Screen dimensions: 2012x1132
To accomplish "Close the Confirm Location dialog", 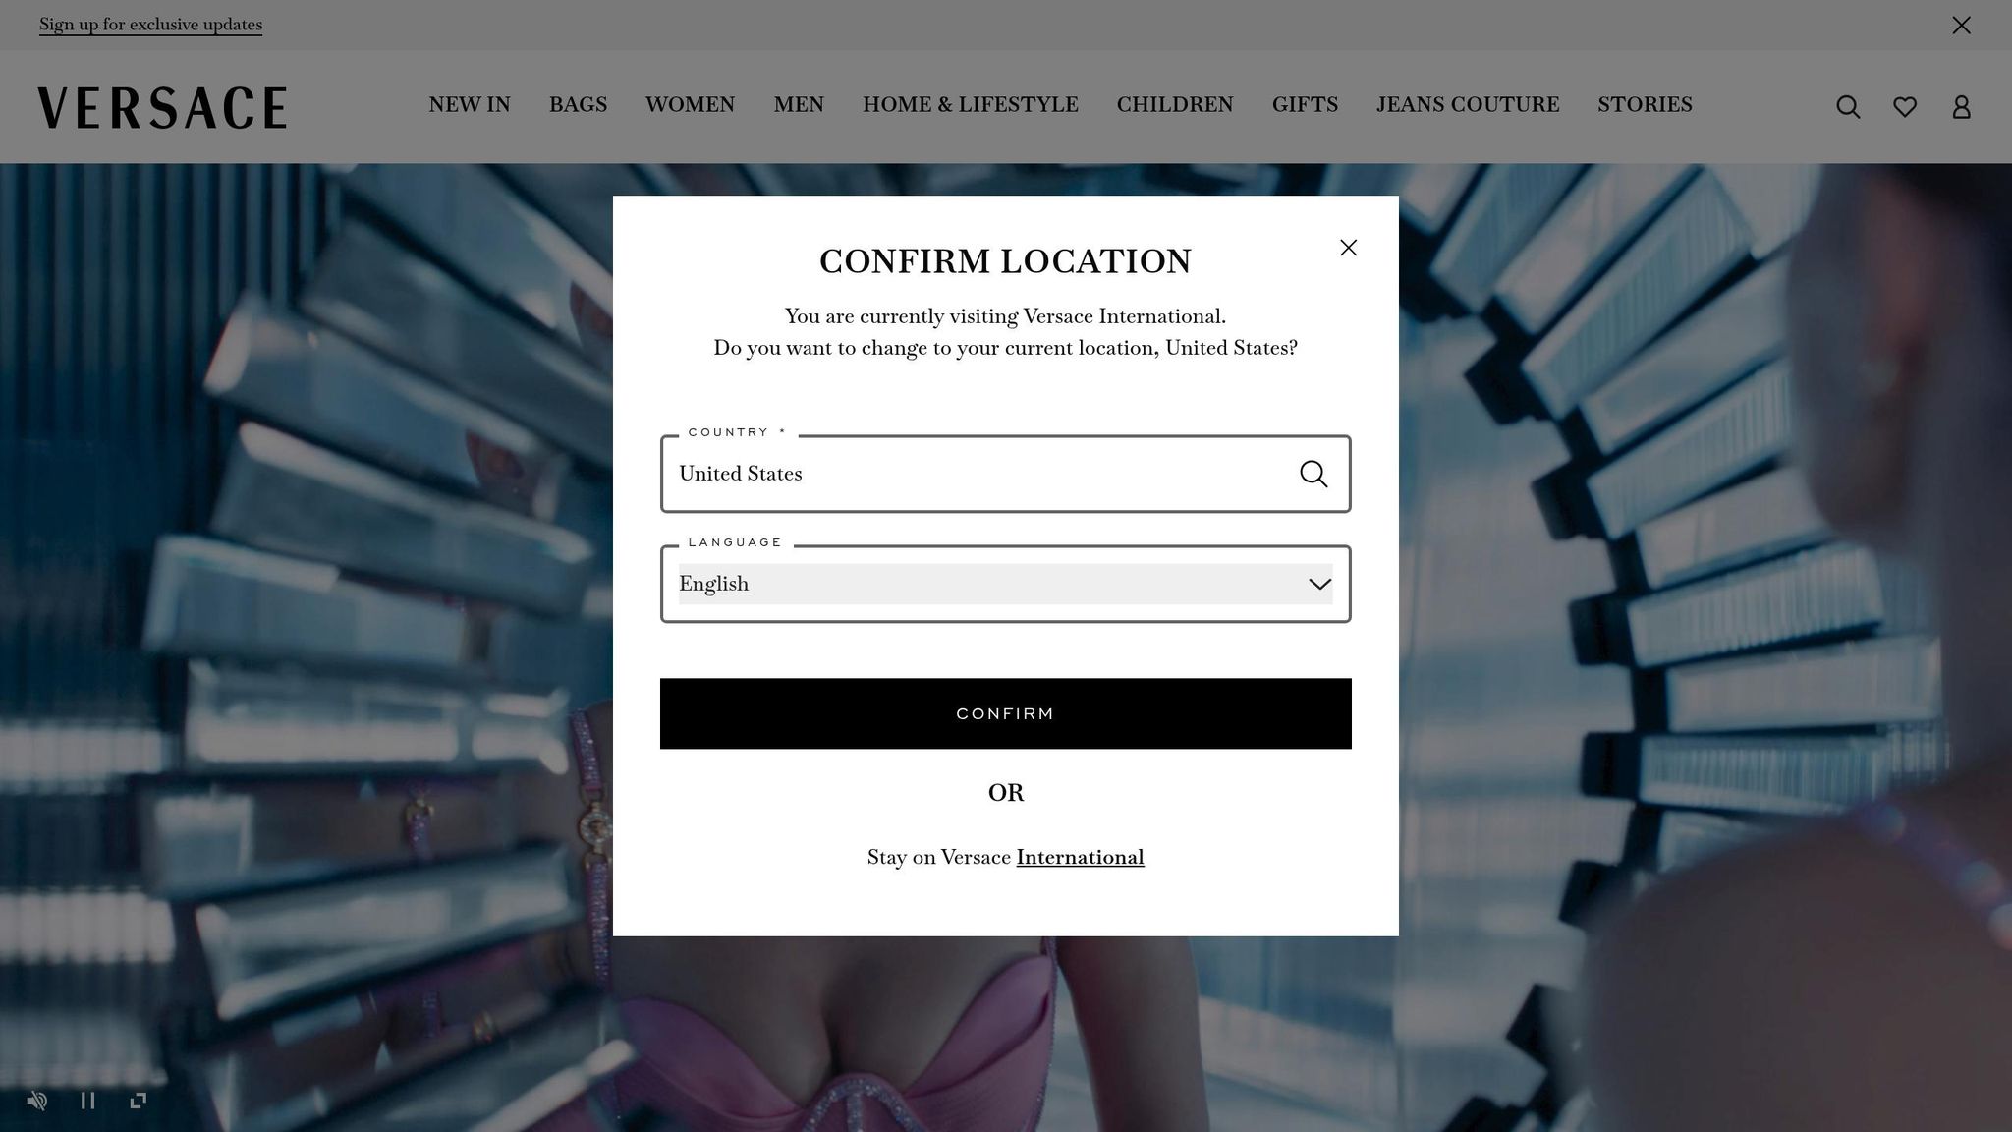I will click(1349, 248).
